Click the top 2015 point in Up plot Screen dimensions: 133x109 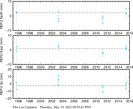(126, 83)
